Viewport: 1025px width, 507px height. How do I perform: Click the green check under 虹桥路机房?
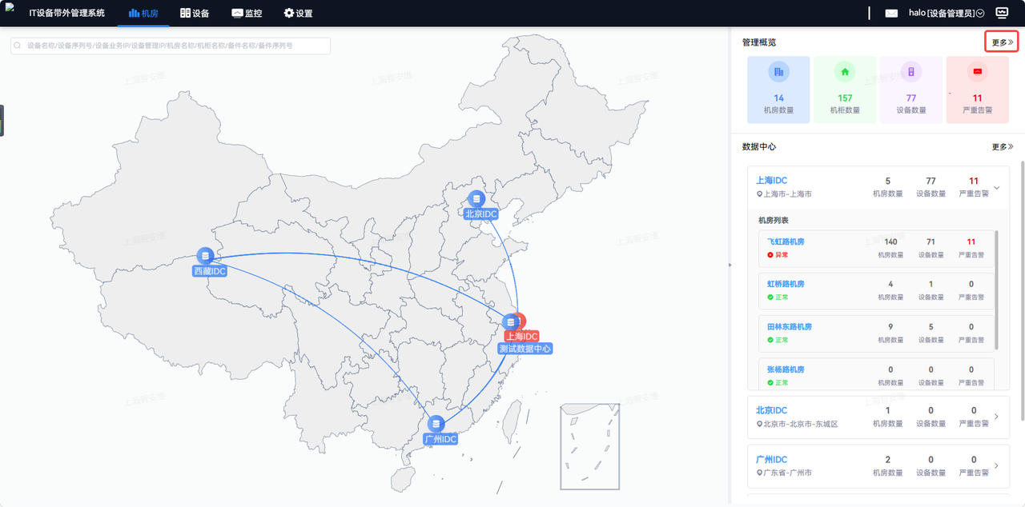click(770, 297)
